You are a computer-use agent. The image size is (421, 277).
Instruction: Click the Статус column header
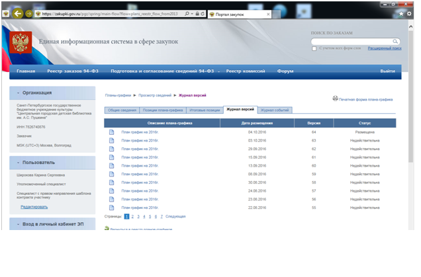[x=365, y=123]
